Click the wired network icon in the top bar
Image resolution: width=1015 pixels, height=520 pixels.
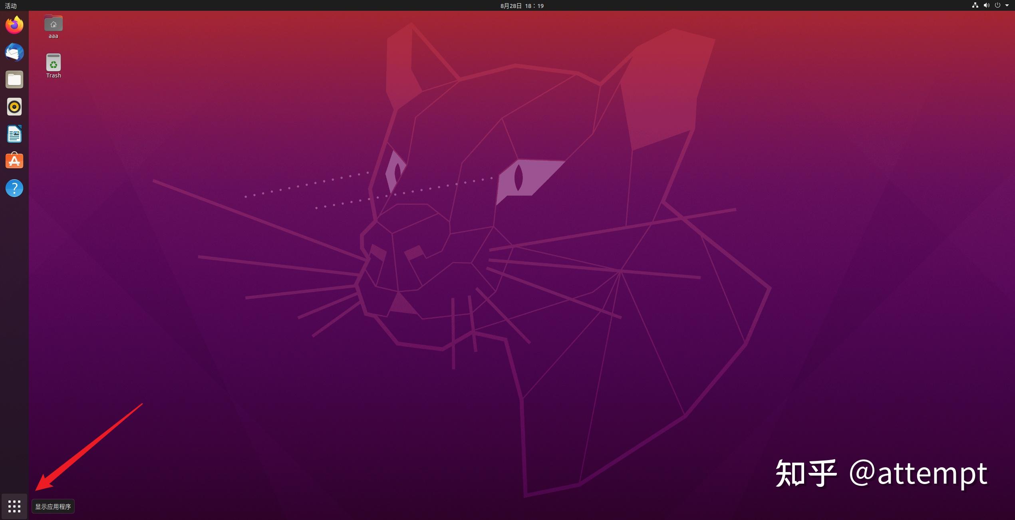(975, 5)
